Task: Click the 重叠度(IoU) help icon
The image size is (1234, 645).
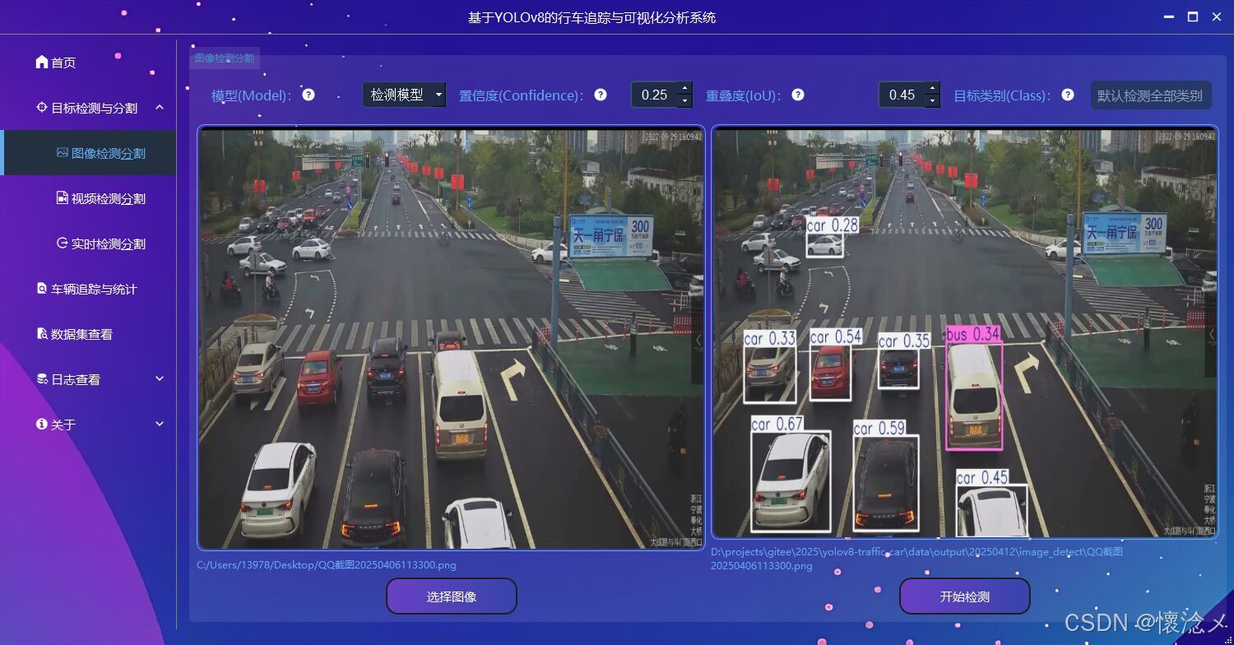Action: (x=797, y=95)
